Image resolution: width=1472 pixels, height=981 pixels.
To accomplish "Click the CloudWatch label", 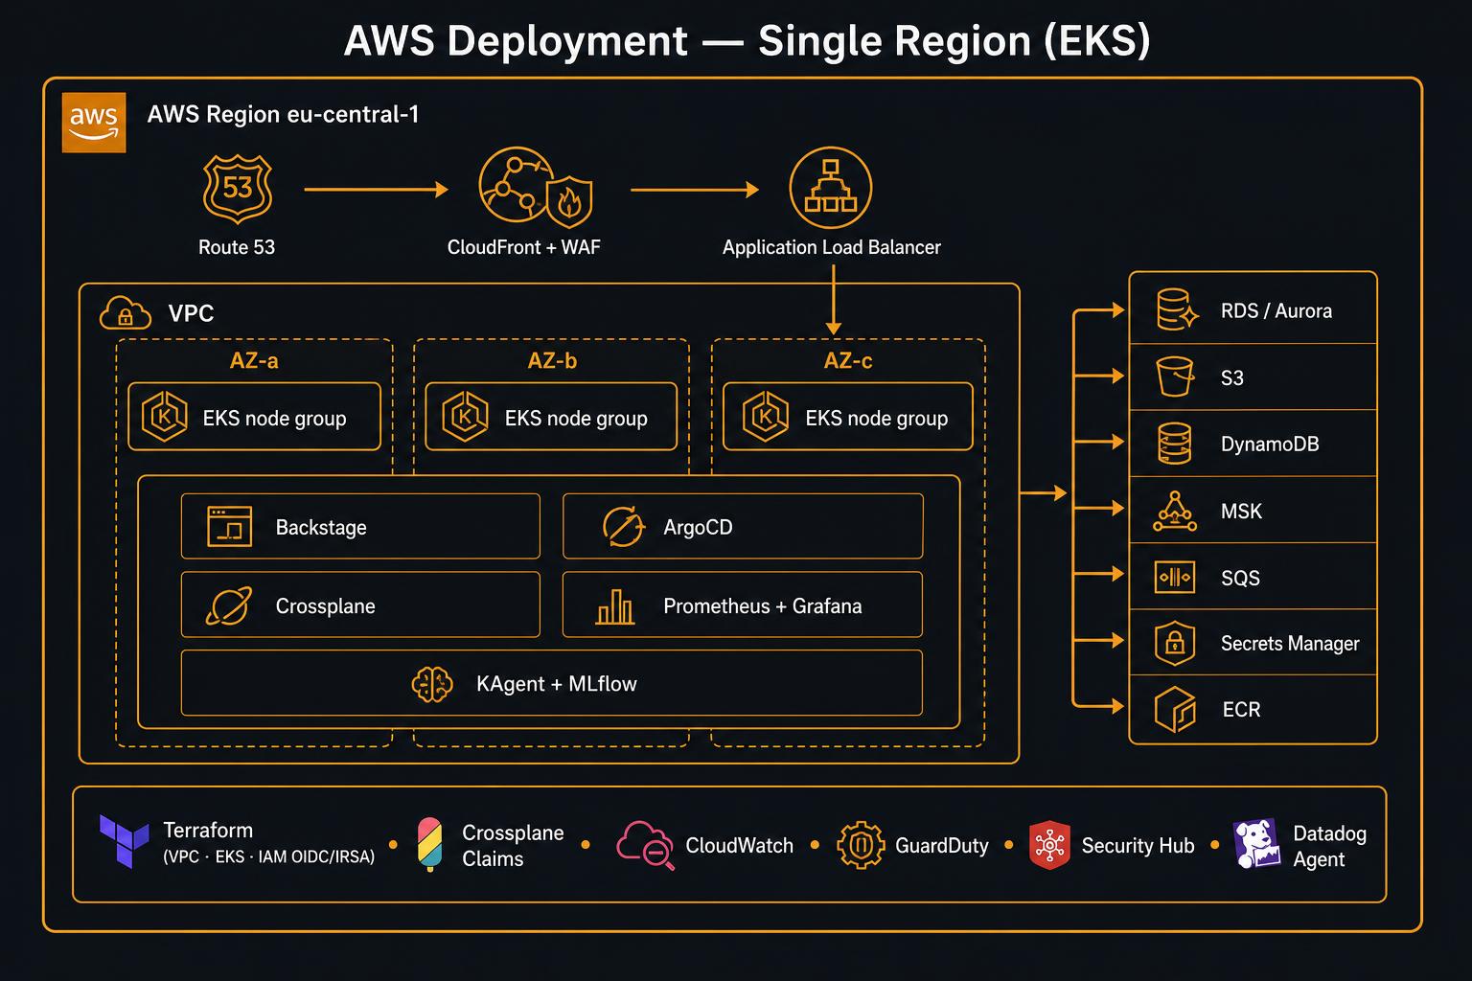I will pyautogui.click(x=739, y=846).
